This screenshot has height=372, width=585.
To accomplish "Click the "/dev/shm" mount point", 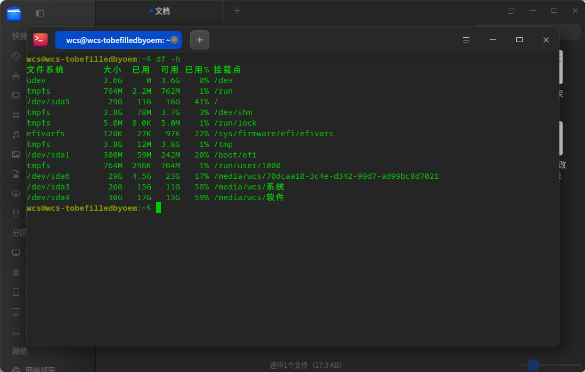I will coord(233,112).
